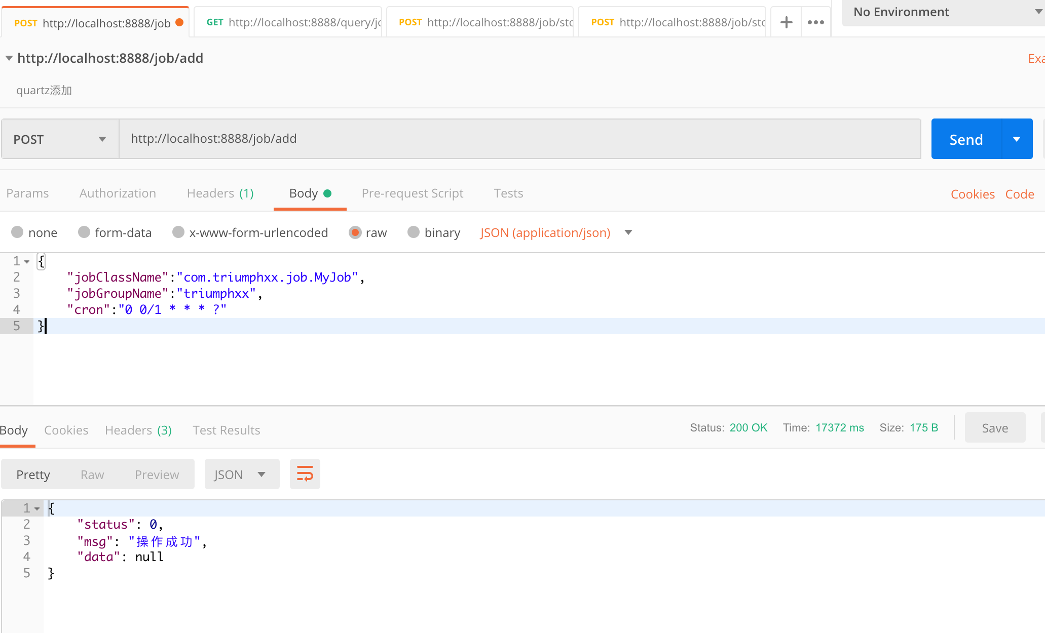
Task: Click the 17372 ms time value
Action: coord(840,427)
